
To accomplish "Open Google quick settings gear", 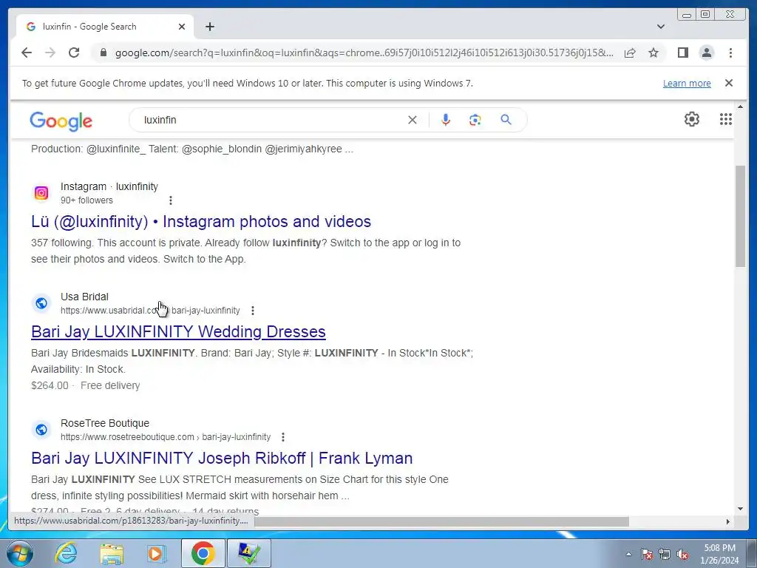I will (691, 119).
